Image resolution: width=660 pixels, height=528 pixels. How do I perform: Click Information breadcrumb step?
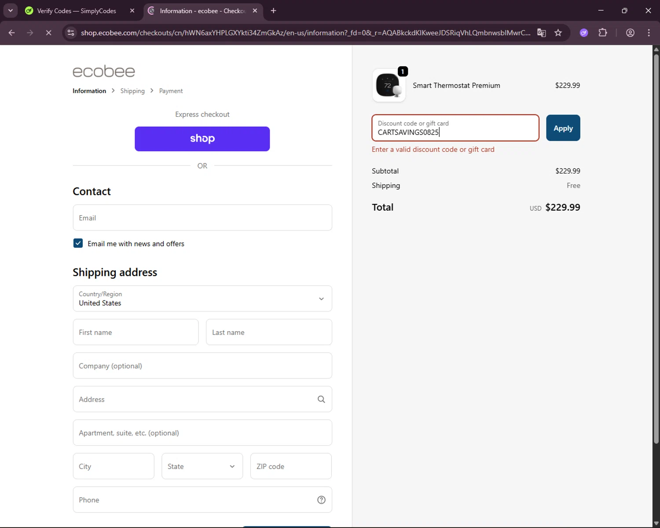pyautogui.click(x=89, y=91)
